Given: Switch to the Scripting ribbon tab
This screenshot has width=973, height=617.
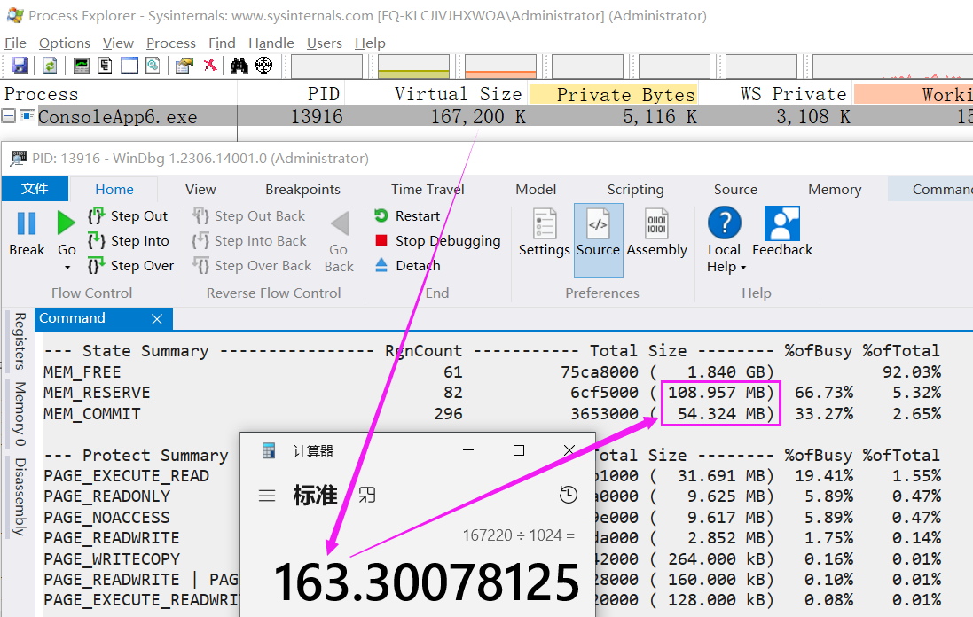Looking at the screenshot, I should click(635, 189).
